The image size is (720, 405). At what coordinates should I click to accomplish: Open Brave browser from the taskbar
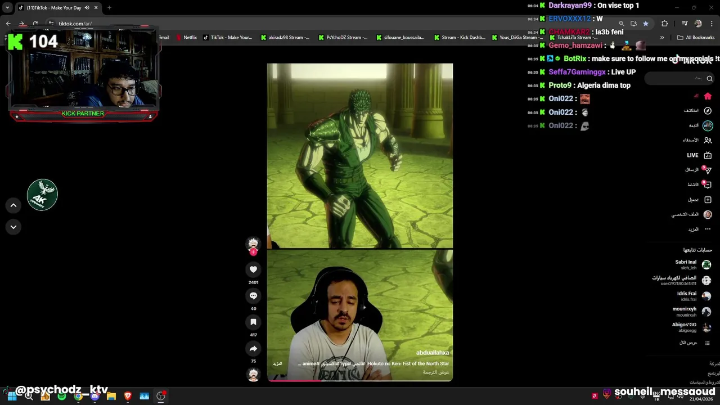pos(128,396)
